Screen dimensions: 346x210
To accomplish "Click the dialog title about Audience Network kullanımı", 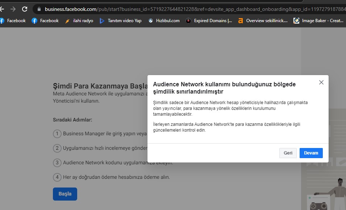I will [224, 88].
